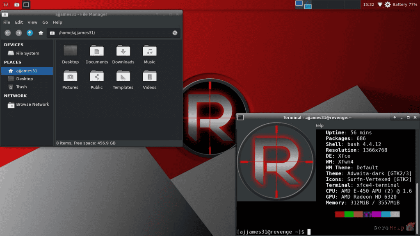Click the Battery 77% panel indicator
The image size is (420, 236).
404,5
